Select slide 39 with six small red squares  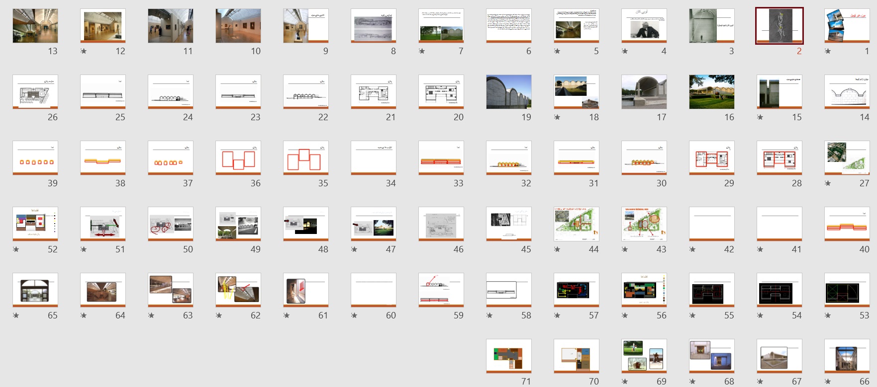[x=35, y=158]
